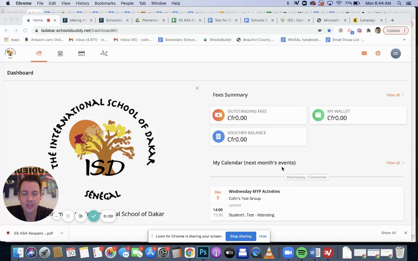Open the Home dashboard icon in the SchoolsBuddy navigation
Screen dimensions: 418x261
click(39, 53)
